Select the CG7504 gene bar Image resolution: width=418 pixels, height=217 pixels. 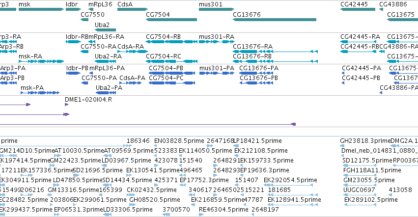(171, 20)
